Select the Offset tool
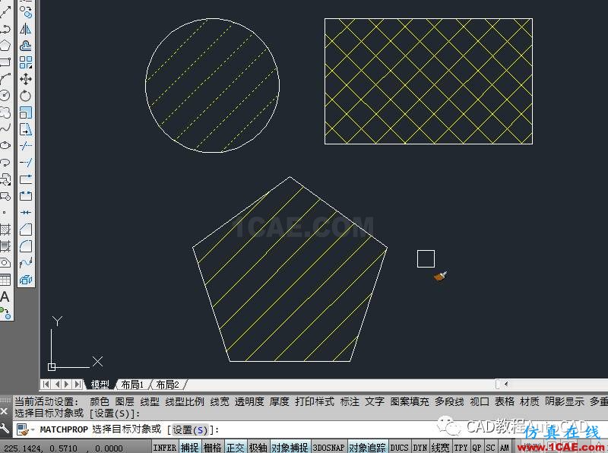The width and height of the screenshot is (608, 453). tap(26, 46)
